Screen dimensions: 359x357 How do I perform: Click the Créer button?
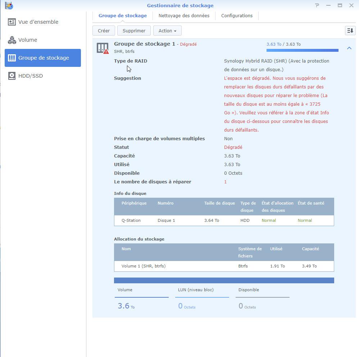[104, 31]
